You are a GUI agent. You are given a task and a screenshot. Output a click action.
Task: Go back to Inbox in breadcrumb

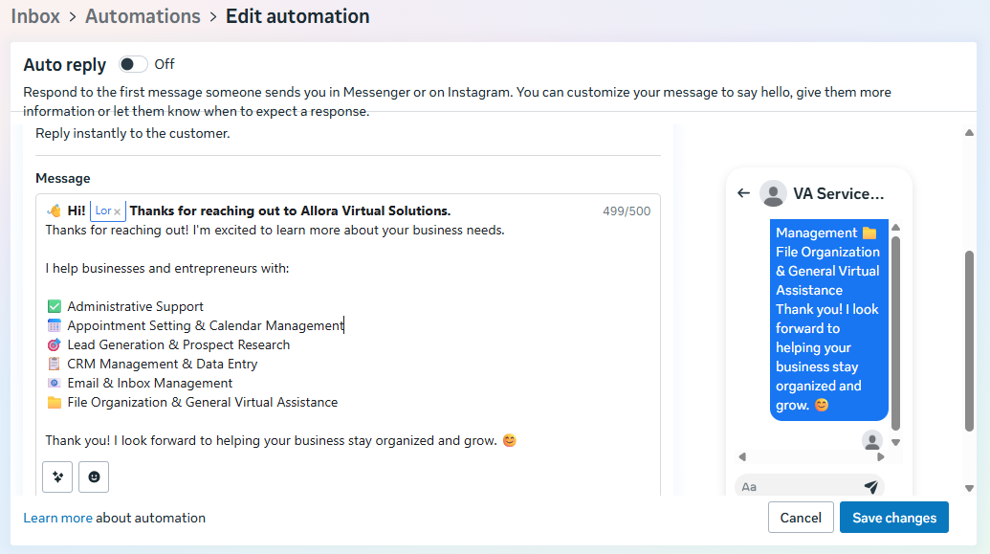tap(35, 16)
